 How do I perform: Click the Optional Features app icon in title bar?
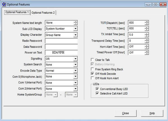4,4
